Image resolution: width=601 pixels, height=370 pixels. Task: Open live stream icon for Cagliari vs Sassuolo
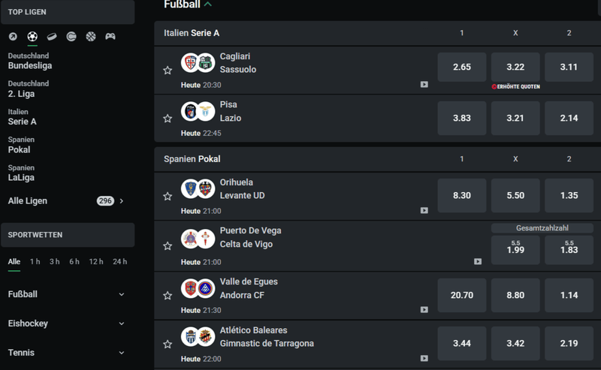click(424, 85)
